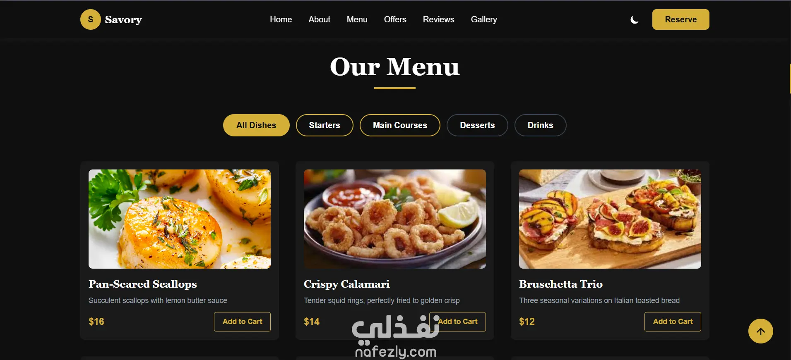This screenshot has height=360, width=791.
Task: Select the All Dishes filter
Action: [256, 125]
